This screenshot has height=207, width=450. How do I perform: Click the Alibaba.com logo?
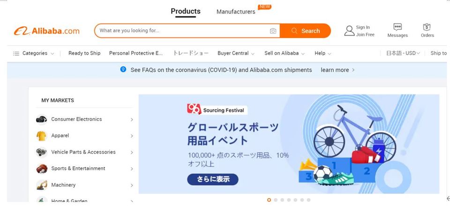tap(46, 31)
